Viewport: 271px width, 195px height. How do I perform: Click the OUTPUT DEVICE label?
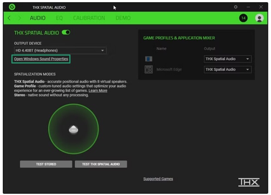pos(28,43)
